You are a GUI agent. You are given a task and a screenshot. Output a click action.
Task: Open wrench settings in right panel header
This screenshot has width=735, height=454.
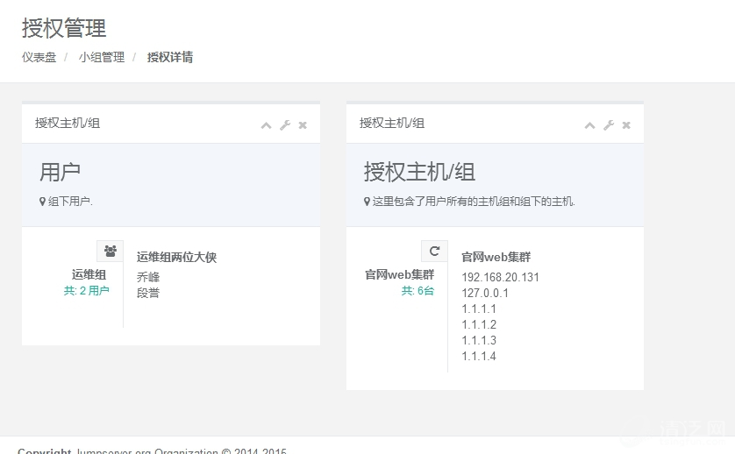[609, 125]
